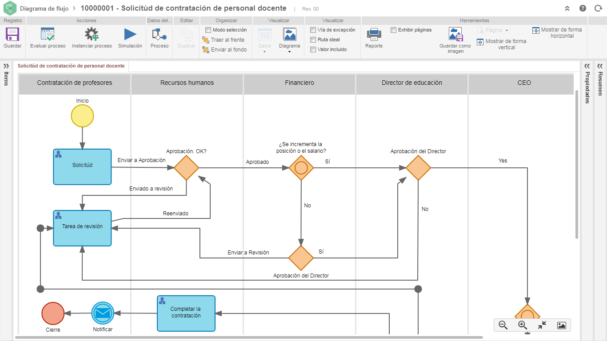
Task: Click the Reporte printer icon
Action: (374, 35)
